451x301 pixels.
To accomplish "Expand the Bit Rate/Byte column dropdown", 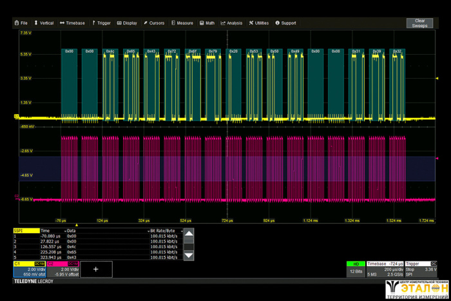I will 181,230.
